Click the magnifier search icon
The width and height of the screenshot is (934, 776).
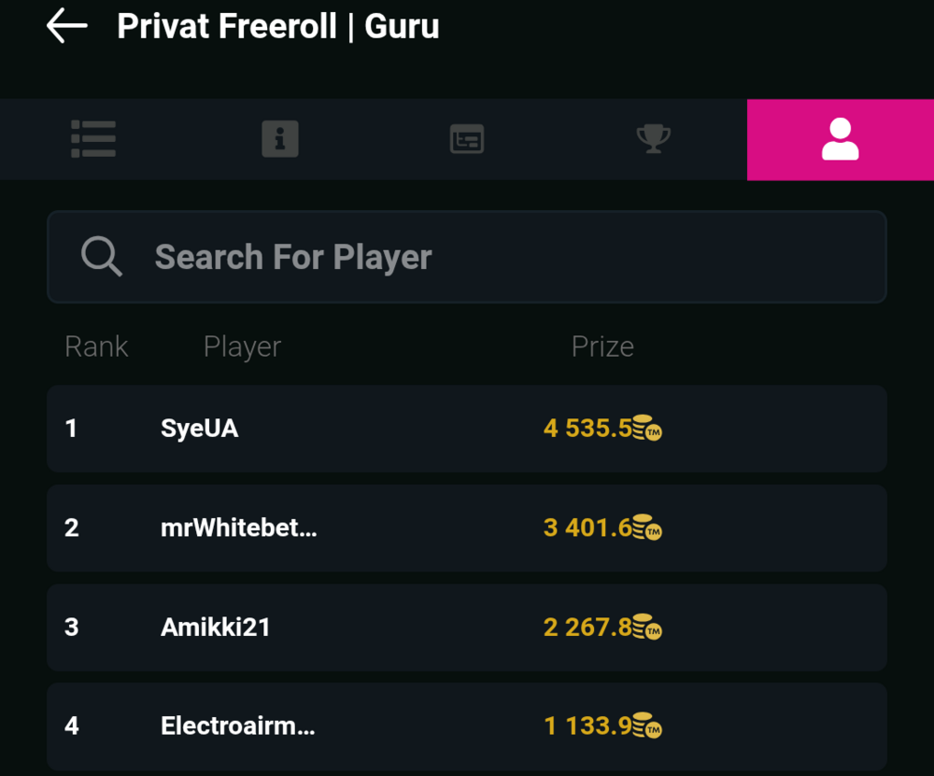click(102, 256)
